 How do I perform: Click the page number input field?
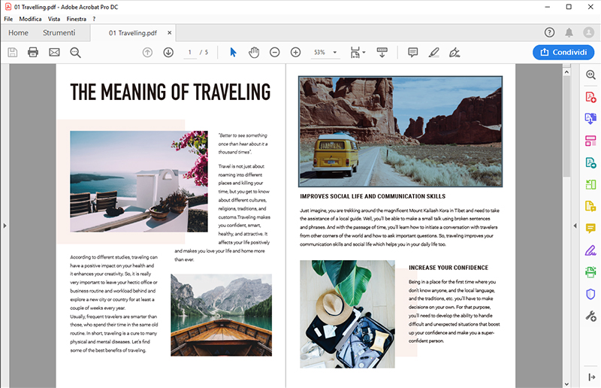coord(190,52)
